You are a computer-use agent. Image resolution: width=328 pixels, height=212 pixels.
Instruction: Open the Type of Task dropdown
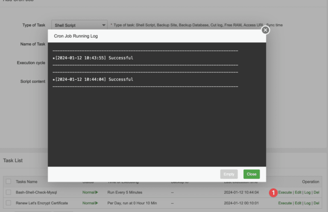click(79, 25)
